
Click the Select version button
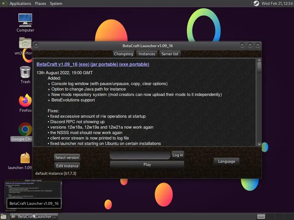pos(67,158)
